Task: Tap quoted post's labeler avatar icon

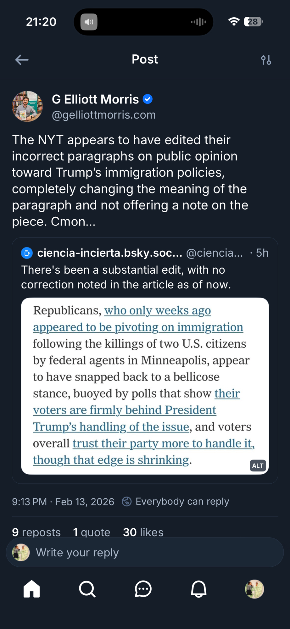Action: (27, 253)
